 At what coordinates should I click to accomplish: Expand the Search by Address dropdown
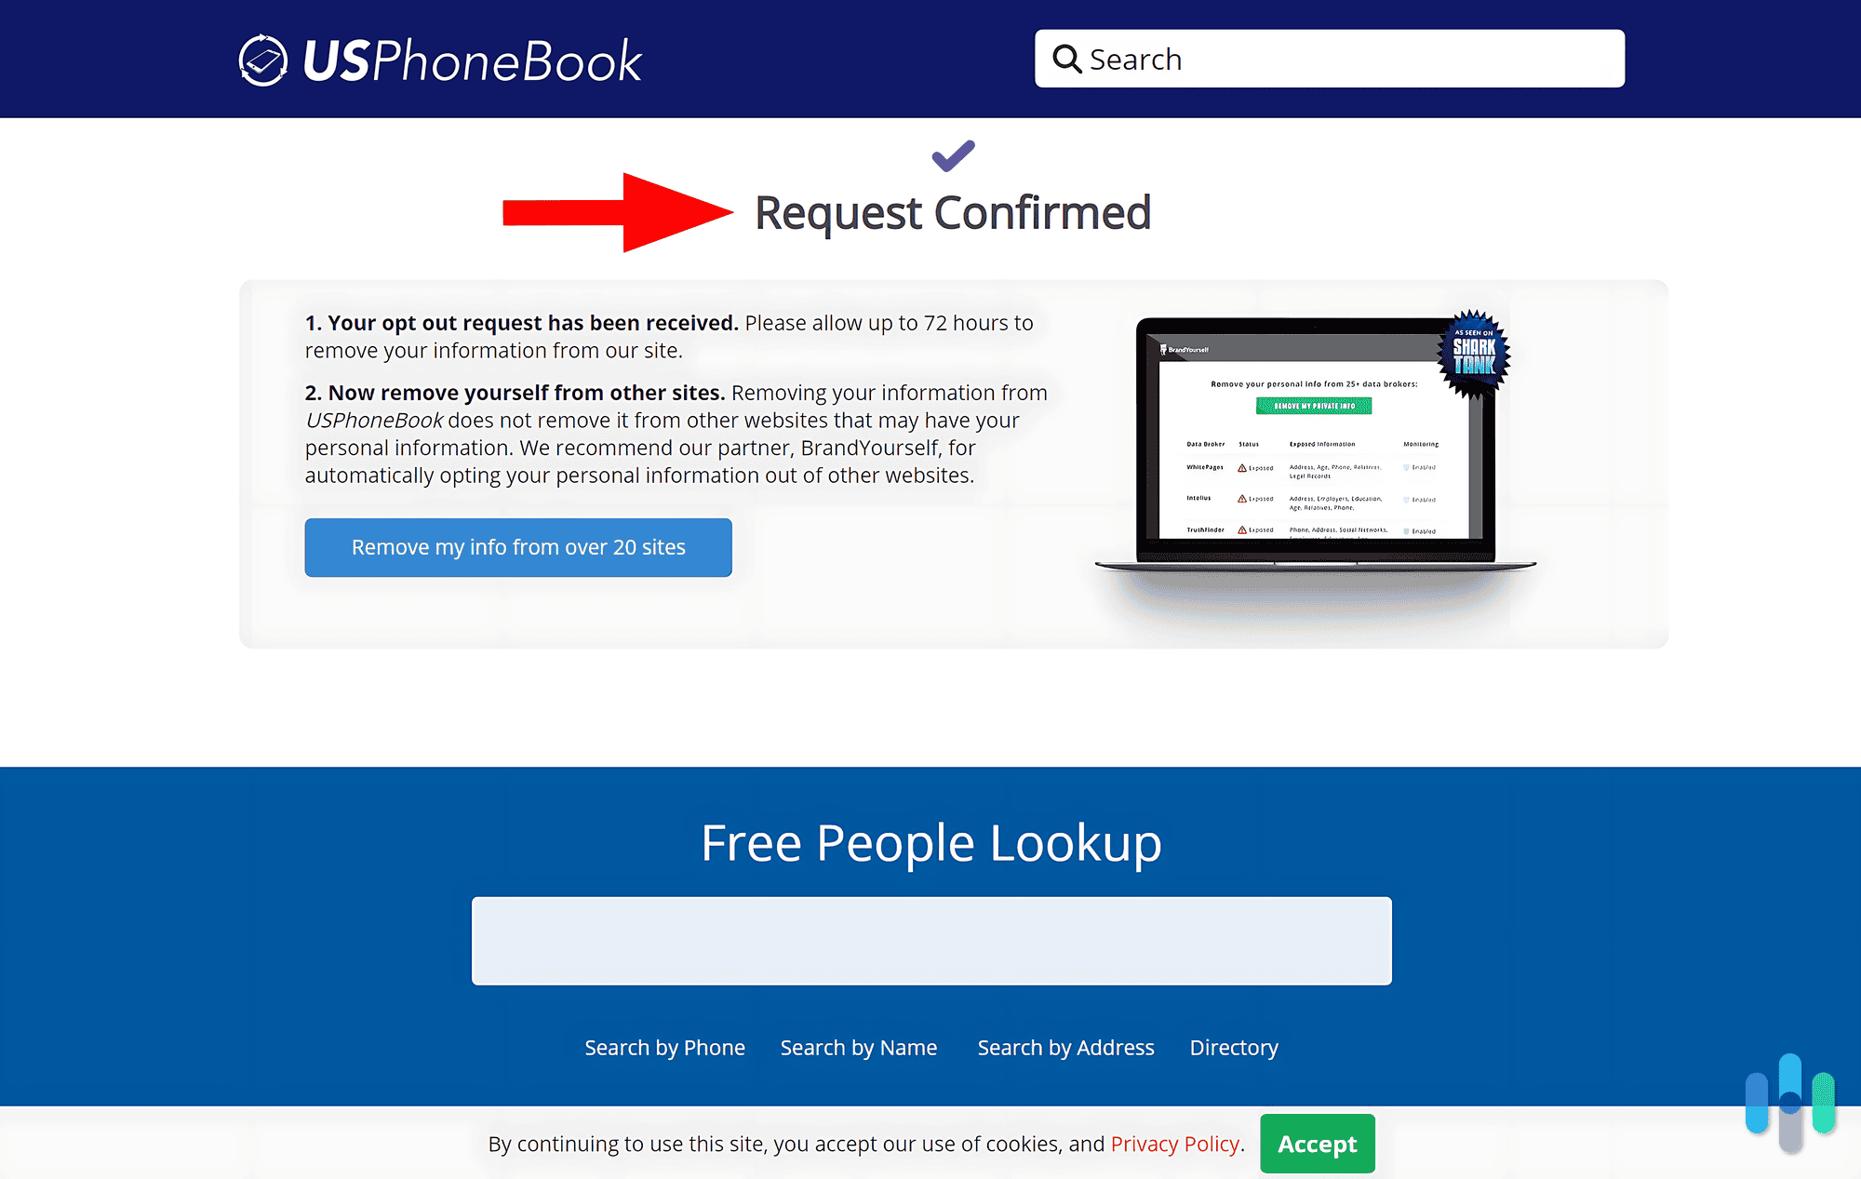coord(1066,1046)
